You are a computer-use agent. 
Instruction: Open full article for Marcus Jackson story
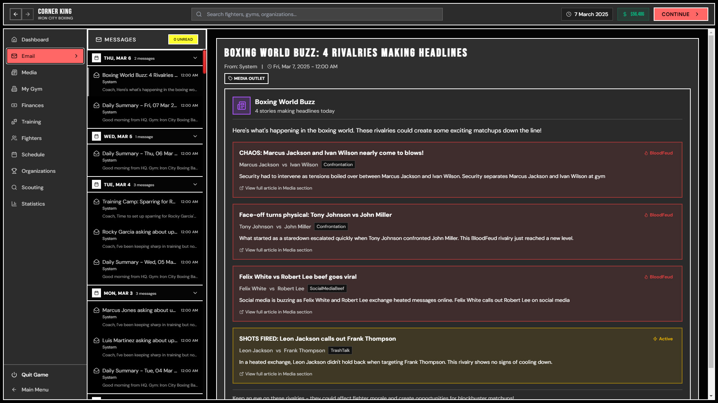point(276,188)
